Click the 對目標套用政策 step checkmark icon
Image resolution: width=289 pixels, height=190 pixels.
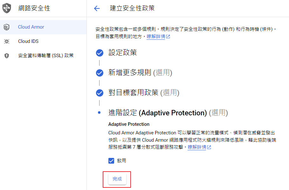pyautogui.click(x=100, y=93)
